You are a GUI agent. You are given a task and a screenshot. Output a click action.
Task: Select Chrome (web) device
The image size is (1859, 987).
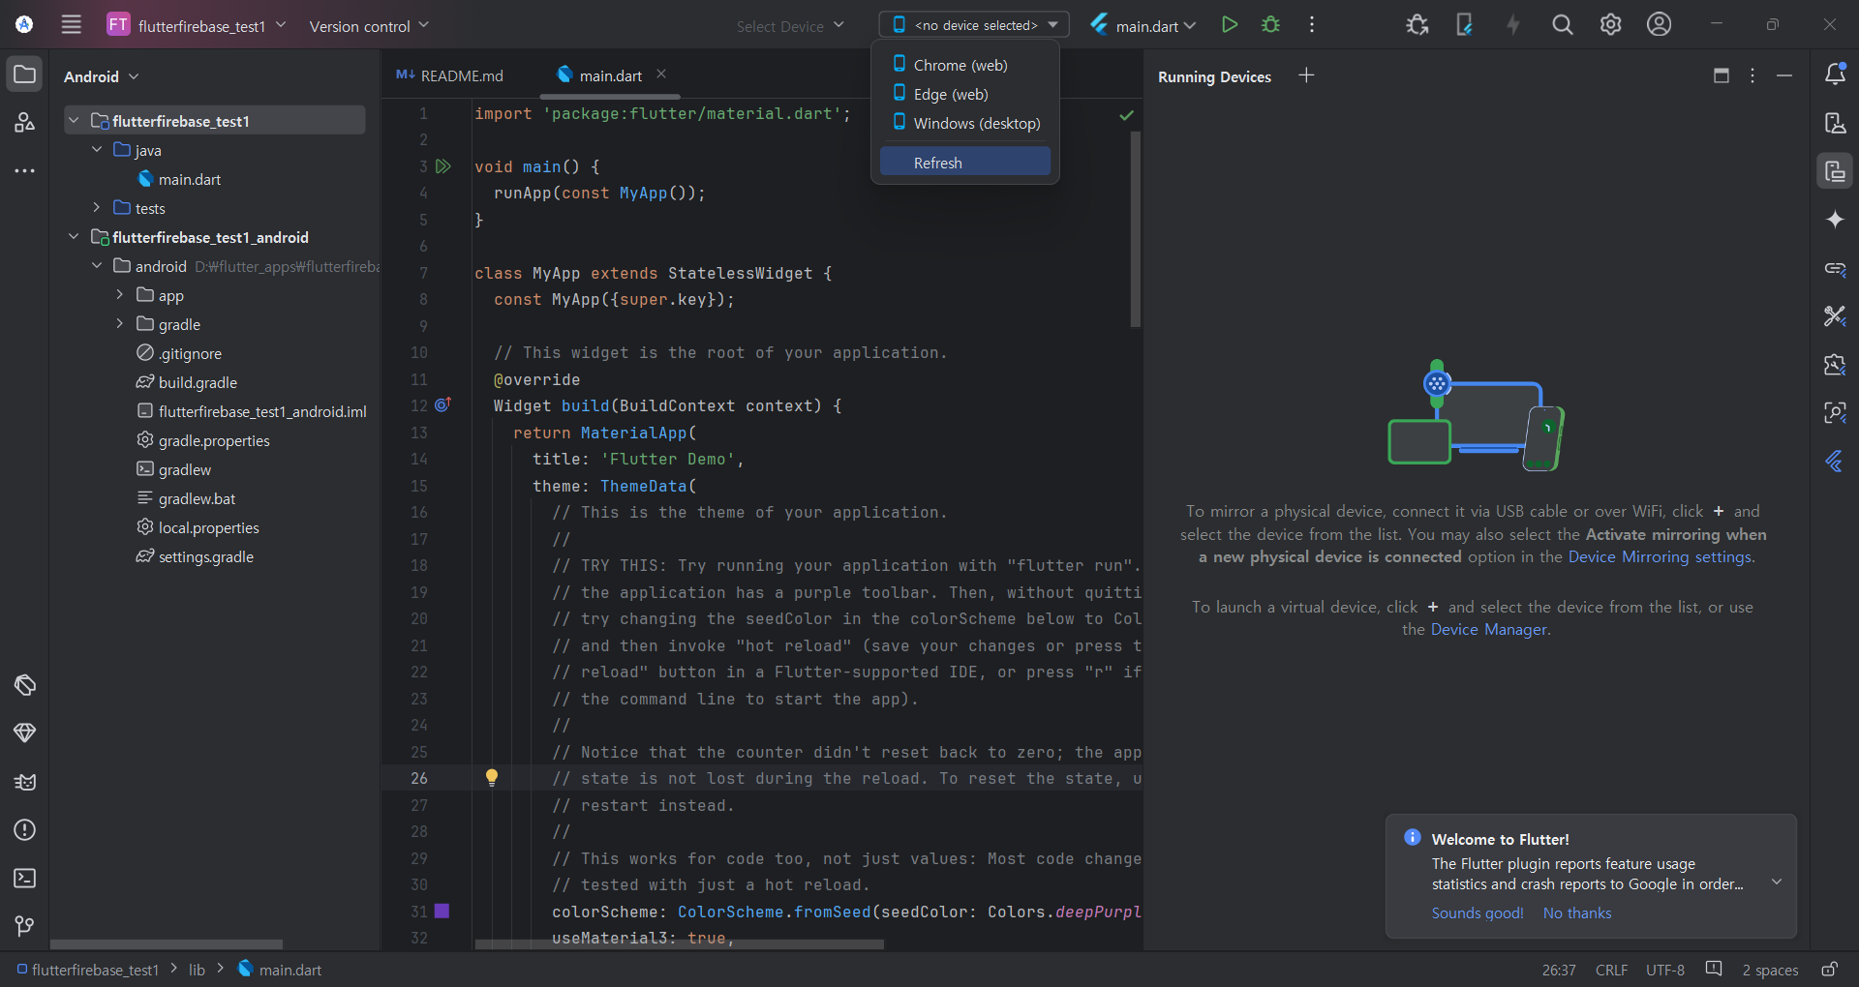965,65
